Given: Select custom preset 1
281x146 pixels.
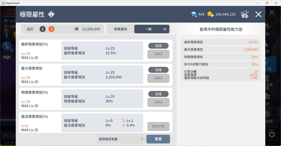Looking at the screenshot, I should 43,29.
